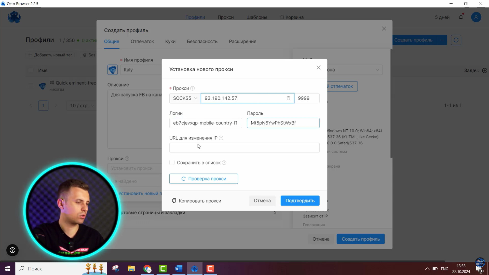489x275 pixels.
Task: Click Отмена in the Создать профиль panel
Action: [x=321, y=239]
